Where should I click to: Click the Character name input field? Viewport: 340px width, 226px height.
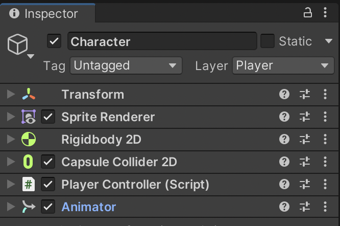(162, 41)
